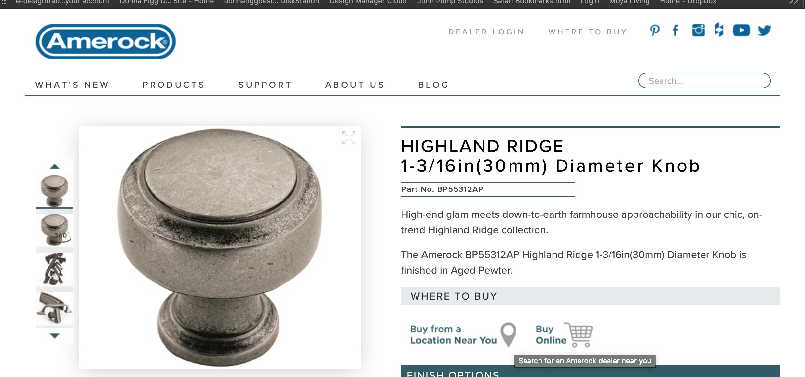Image resolution: width=805 pixels, height=377 pixels.
Task: View the 360 degree knob thumbnail
Action: pos(54,230)
